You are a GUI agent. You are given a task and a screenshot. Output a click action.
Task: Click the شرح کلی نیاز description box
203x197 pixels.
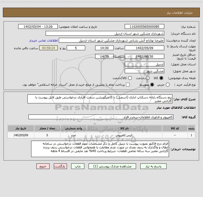100,99
